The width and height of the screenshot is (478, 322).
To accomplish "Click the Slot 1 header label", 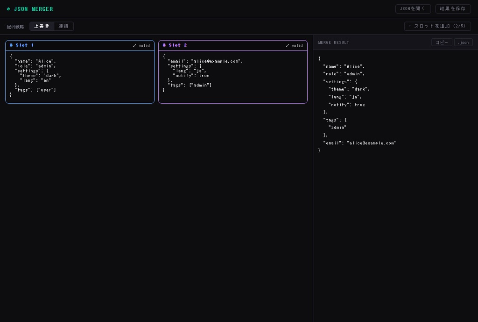I will coord(25,45).
